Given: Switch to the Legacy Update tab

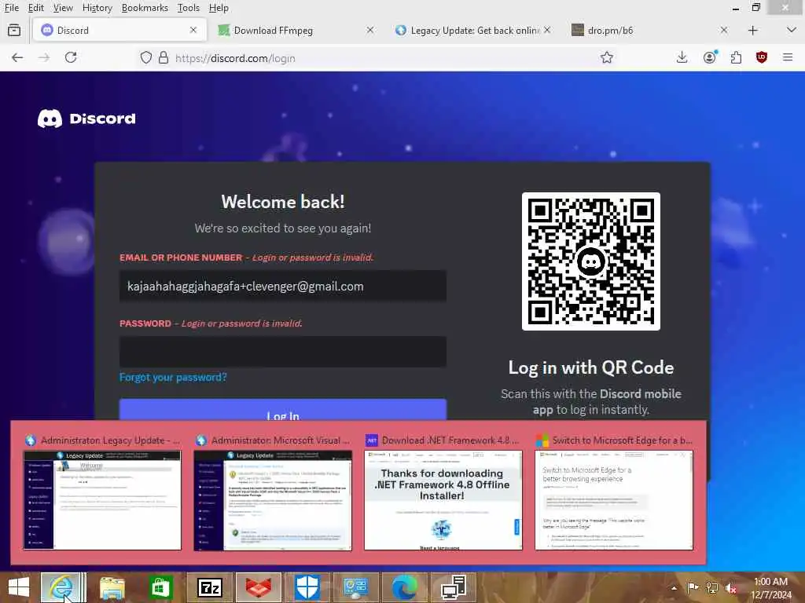Looking at the screenshot, I should [x=472, y=31].
